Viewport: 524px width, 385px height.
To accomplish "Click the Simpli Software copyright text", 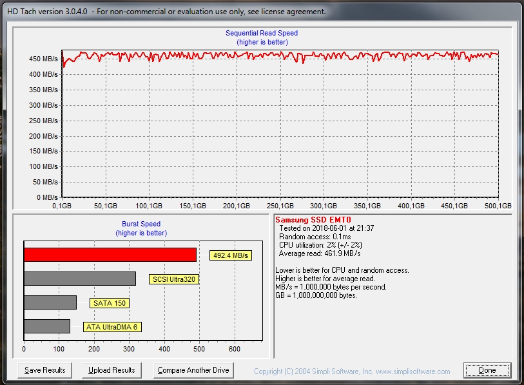I will point(352,371).
